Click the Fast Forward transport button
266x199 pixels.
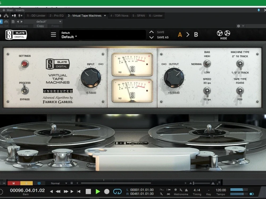[x=66, y=191]
